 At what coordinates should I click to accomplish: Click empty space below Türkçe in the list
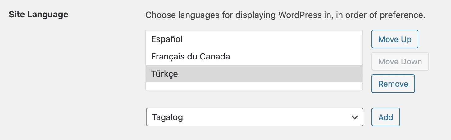coord(254,86)
